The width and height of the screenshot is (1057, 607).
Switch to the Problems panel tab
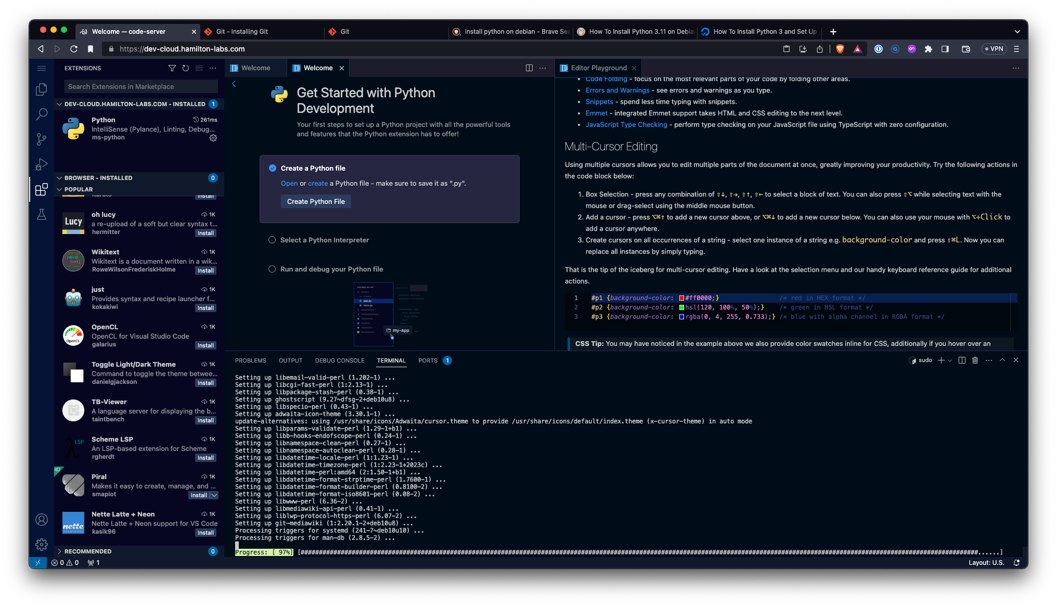point(250,360)
